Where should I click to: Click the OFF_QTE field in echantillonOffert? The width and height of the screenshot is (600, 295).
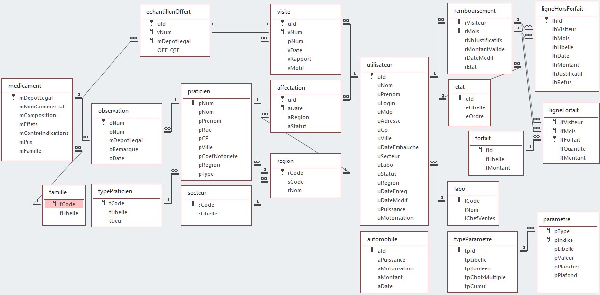click(169, 50)
